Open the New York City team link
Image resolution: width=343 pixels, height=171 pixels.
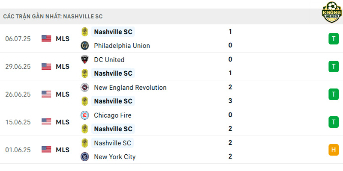coord(114,157)
